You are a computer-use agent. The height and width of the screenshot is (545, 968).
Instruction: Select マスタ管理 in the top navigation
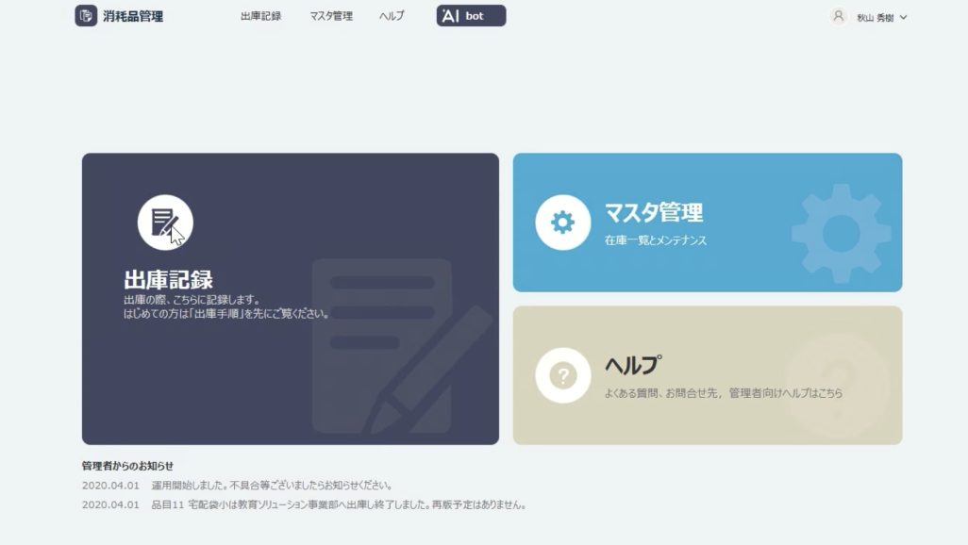click(x=331, y=16)
